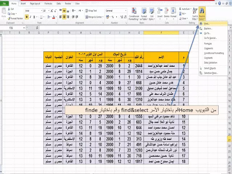The height and width of the screenshot is (174, 232).
Task: Click Increase Decimal
Action: point(122,17)
